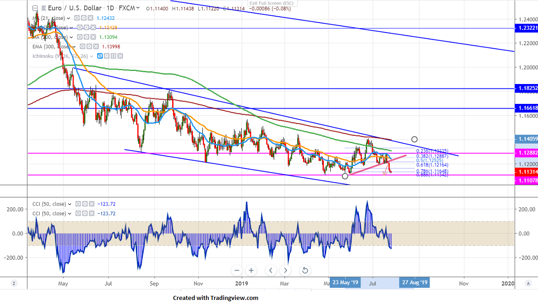
Task: Expand the lower CCI (50, close) options arrow
Action: tap(70, 214)
